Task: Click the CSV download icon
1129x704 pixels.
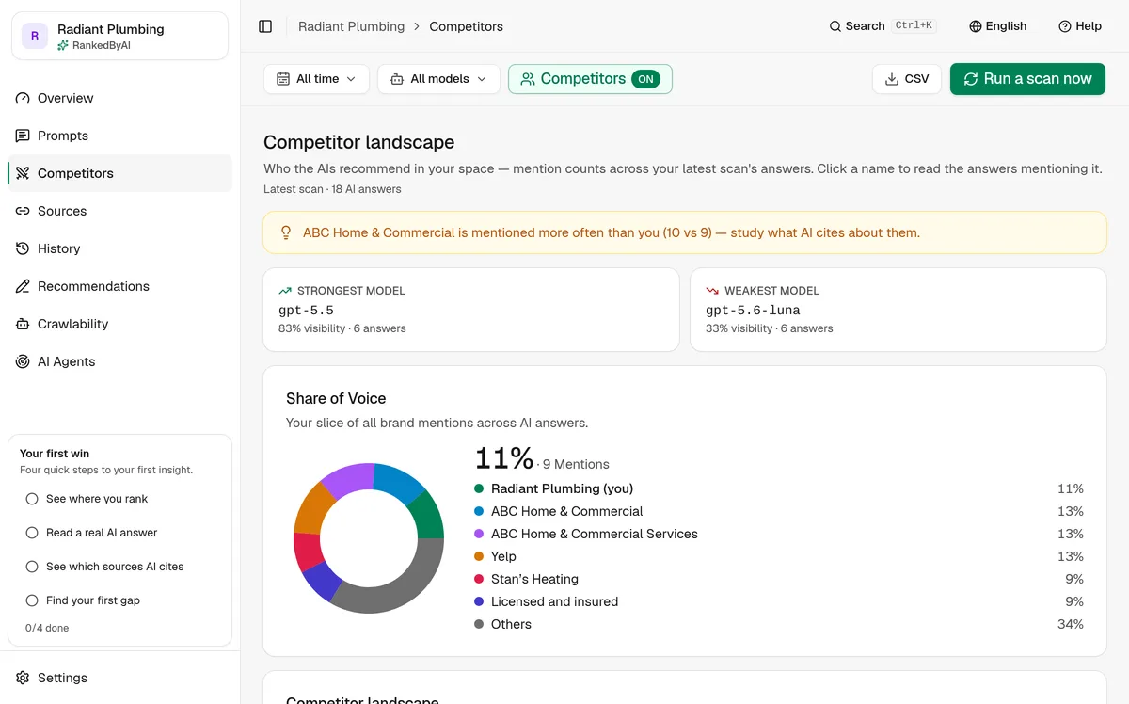Action: pos(892,79)
